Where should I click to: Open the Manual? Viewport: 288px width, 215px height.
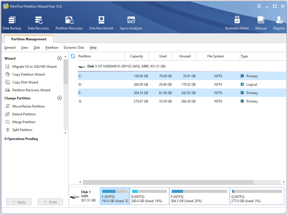coord(261,22)
